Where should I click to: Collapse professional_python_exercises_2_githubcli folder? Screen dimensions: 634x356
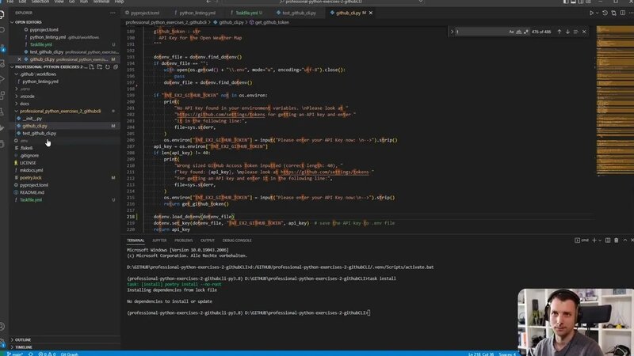(65, 111)
